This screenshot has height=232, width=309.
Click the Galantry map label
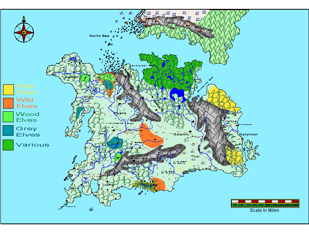181,134
